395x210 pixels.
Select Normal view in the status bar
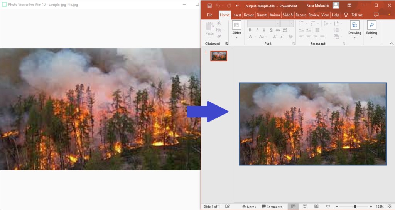(x=293, y=207)
